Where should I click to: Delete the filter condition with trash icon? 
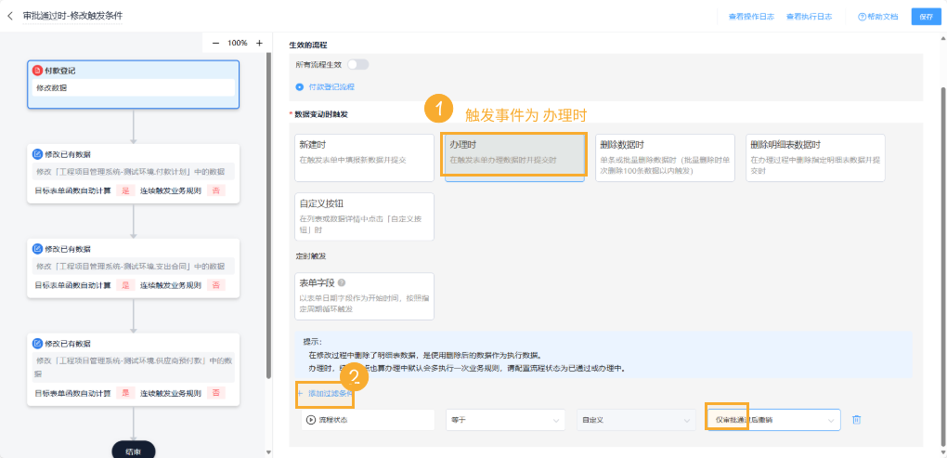pos(856,419)
